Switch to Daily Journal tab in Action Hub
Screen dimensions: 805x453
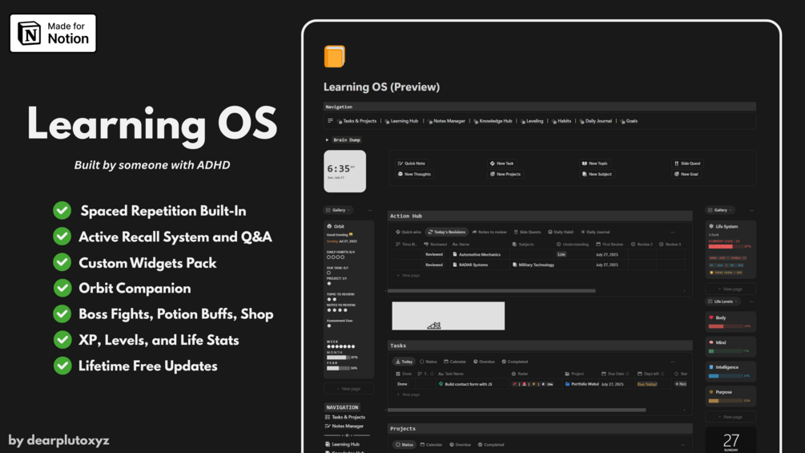[x=595, y=233]
